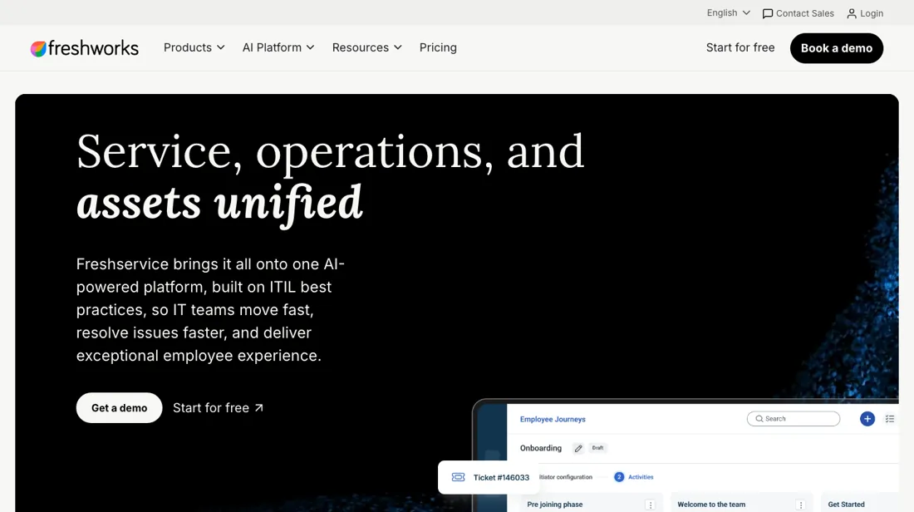Click the Ticket #146033 card
This screenshot has width=914, height=512.
pos(489,478)
